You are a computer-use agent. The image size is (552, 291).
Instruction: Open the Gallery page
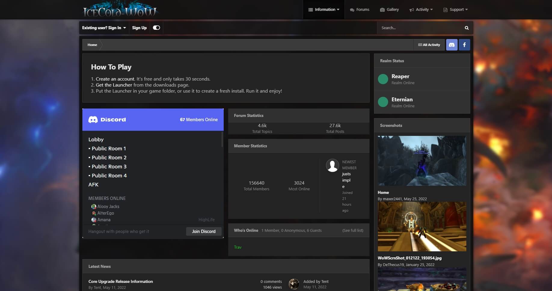pos(389,10)
